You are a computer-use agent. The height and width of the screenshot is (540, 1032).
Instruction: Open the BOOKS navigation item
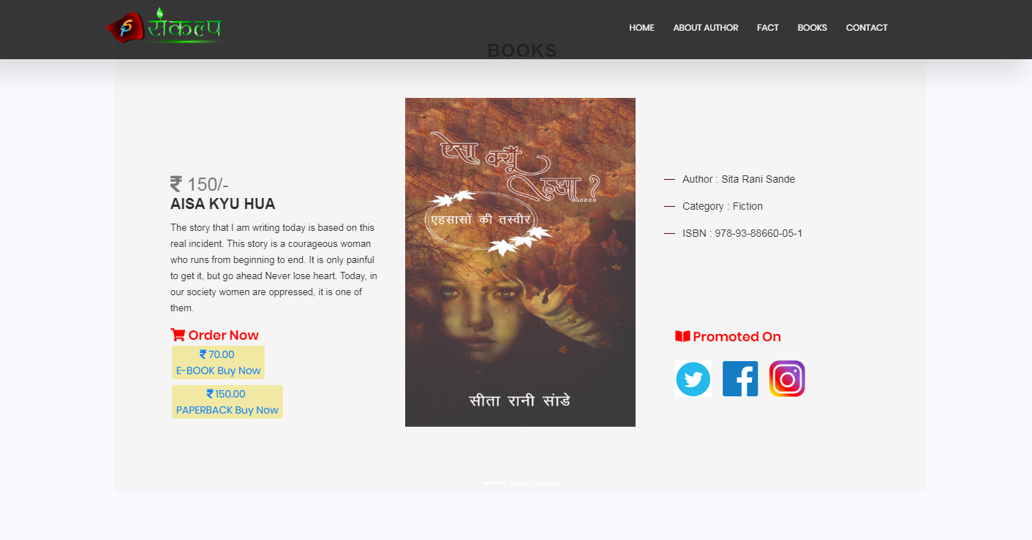tap(812, 28)
